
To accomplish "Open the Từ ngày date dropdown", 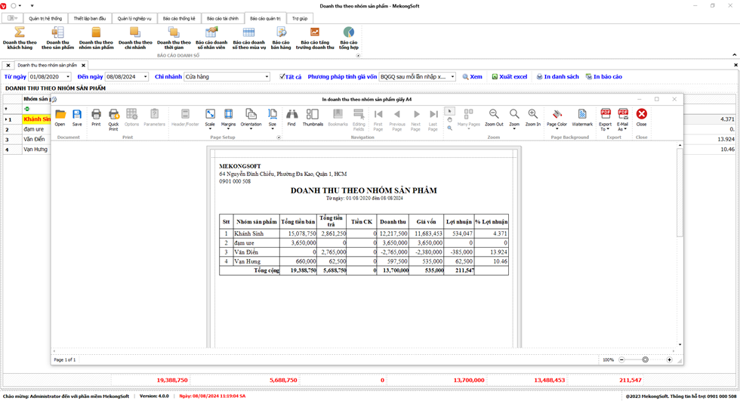I will (68, 77).
